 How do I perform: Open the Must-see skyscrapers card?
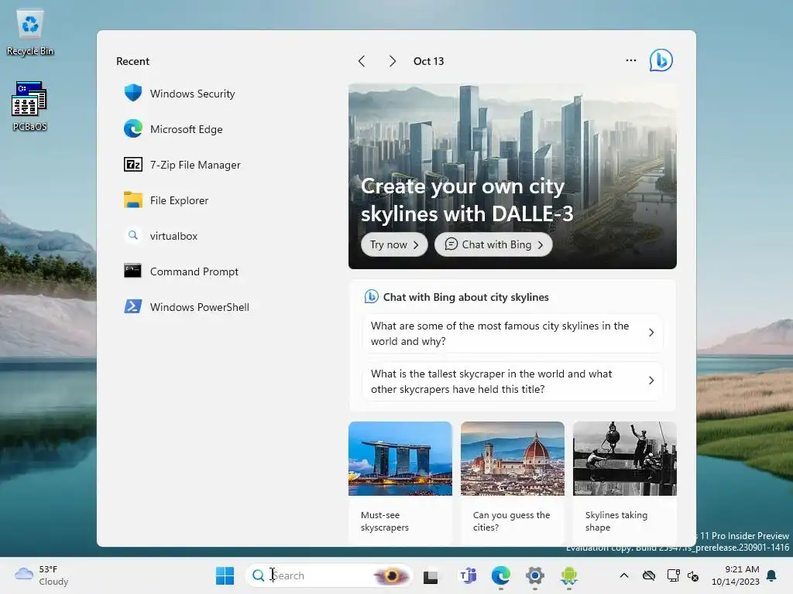point(400,483)
